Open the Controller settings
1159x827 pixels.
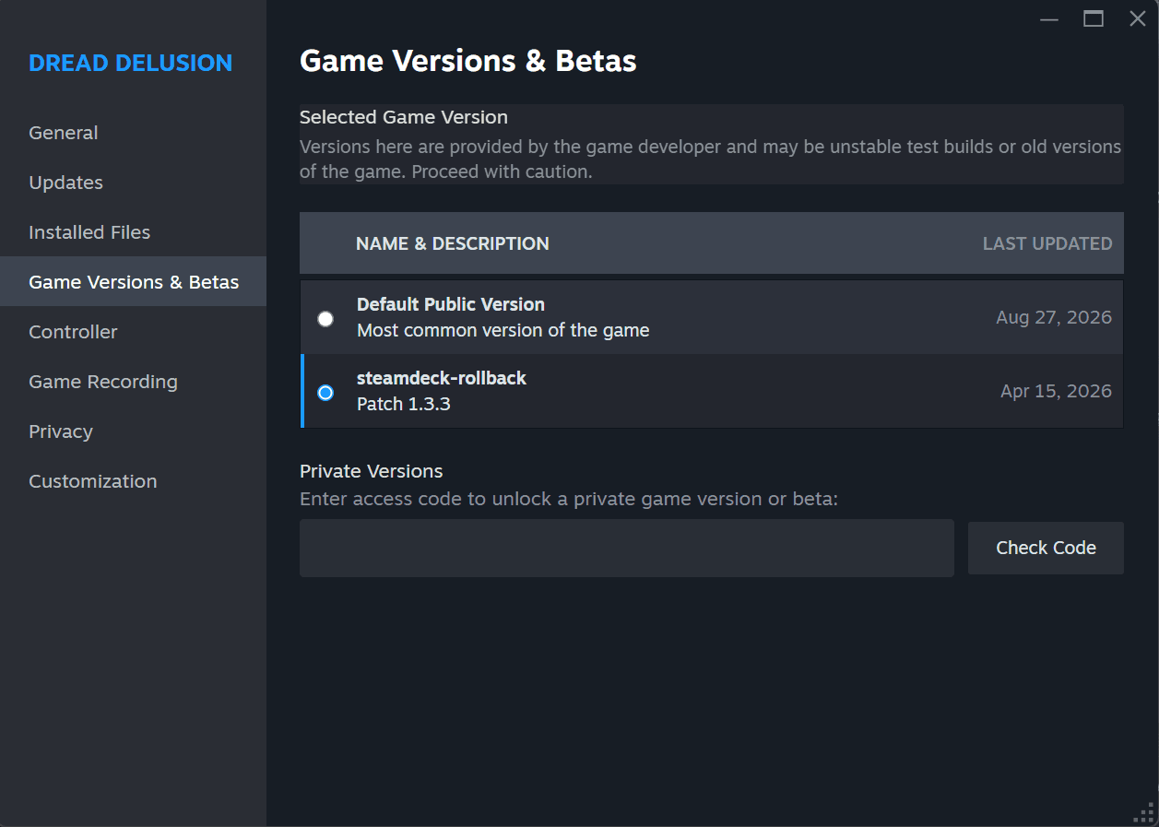click(133, 332)
